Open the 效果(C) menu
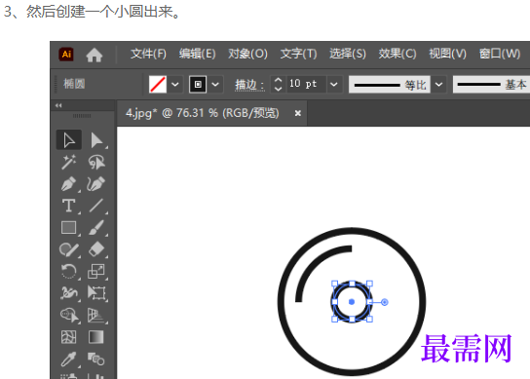The image size is (530, 379). point(397,54)
